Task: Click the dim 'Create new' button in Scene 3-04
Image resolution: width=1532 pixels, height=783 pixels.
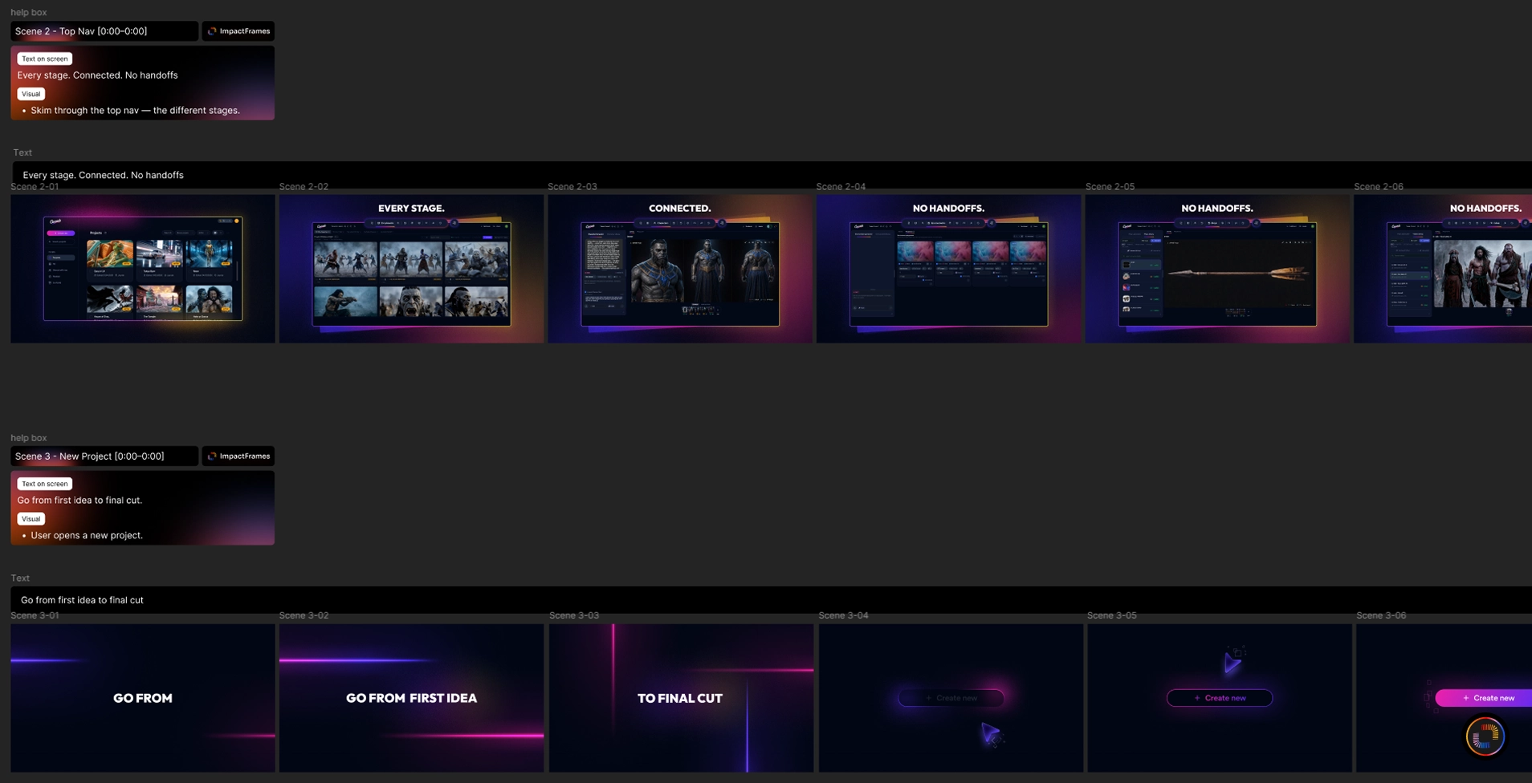Action: 951,698
